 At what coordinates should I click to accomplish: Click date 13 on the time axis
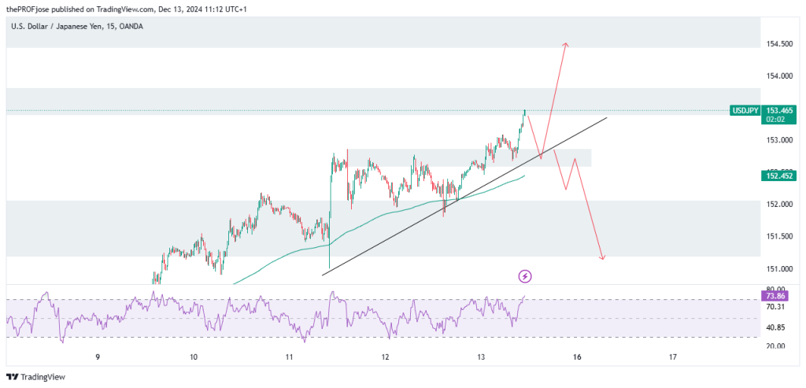pyautogui.click(x=481, y=357)
